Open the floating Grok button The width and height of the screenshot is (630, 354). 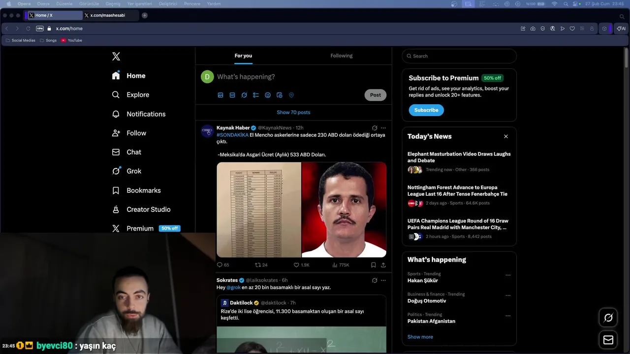(x=608, y=318)
